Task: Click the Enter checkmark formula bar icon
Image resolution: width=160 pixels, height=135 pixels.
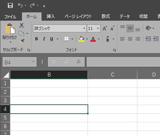Action: (66, 62)
